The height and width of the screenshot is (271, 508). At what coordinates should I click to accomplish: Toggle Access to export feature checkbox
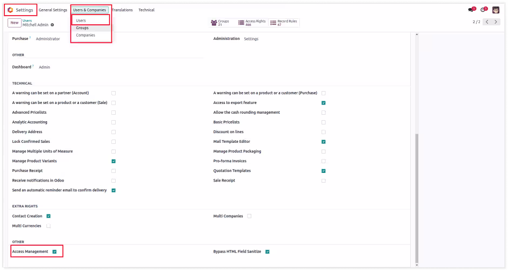[323, 103]
